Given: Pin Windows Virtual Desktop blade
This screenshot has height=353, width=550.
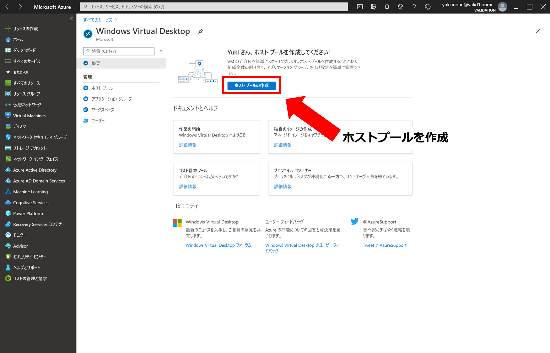Looking at the screenshot, I should 201,31.
